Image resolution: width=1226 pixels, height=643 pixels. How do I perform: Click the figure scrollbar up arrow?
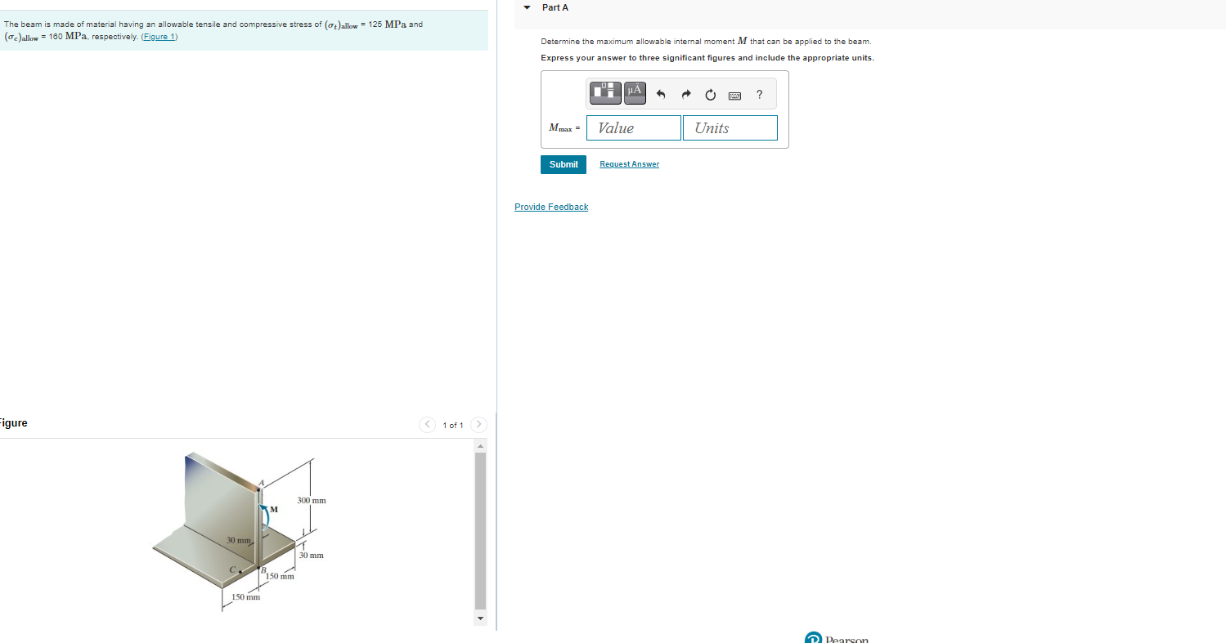[x=479, y=444]
